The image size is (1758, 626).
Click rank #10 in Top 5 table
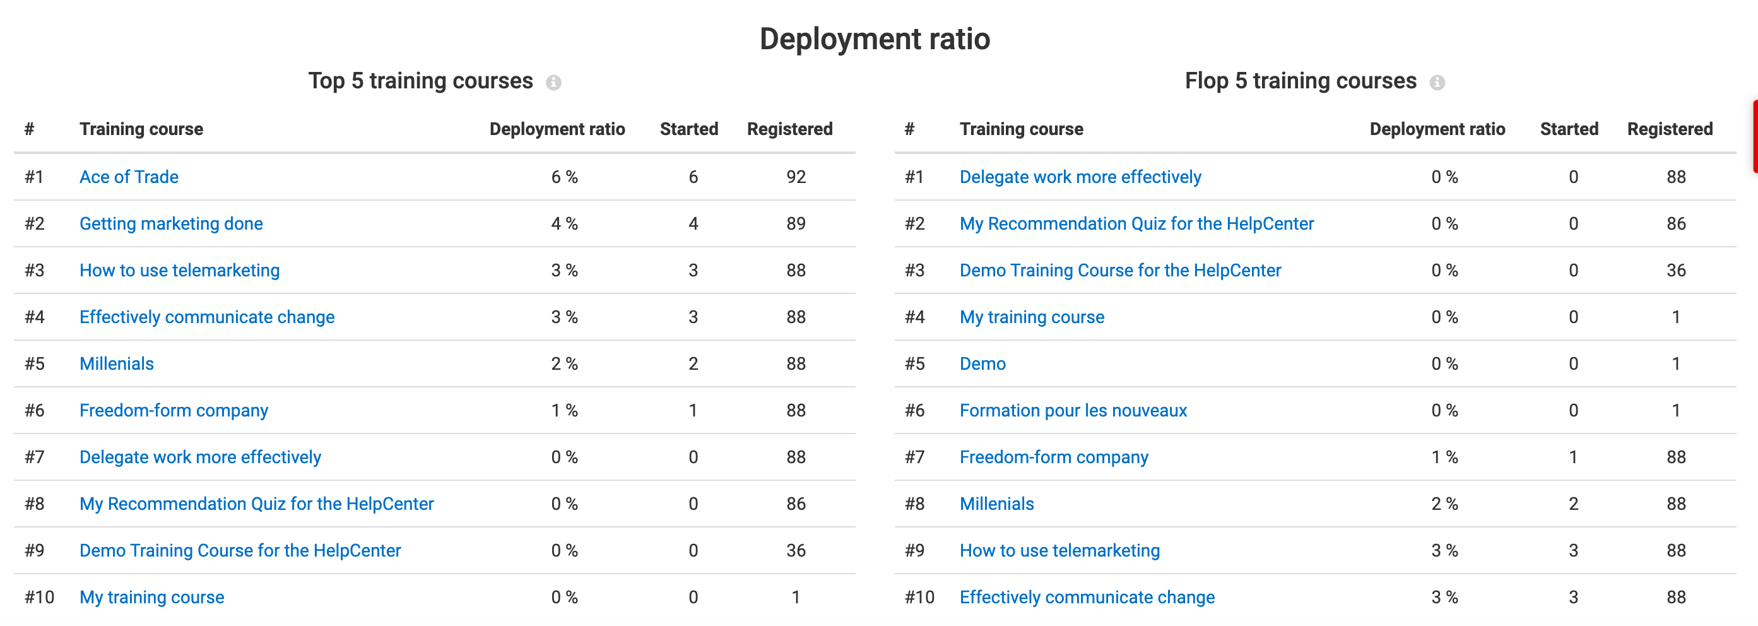(40, 596)
